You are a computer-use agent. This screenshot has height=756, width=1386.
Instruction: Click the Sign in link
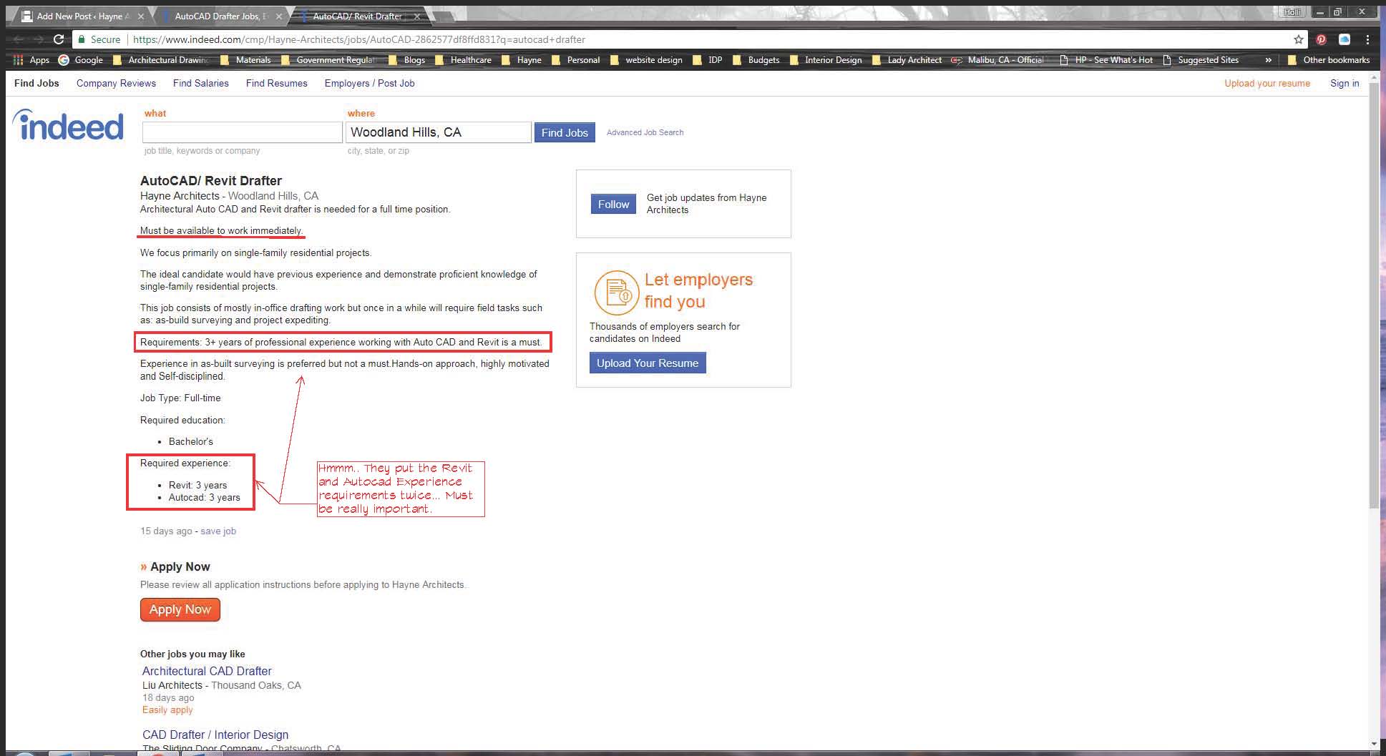pyautogui.click(x=1344, y=83)
